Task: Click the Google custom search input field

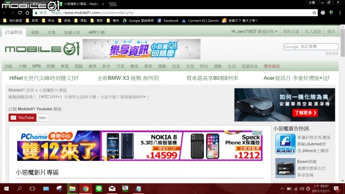Action: (x=311, y=46)
